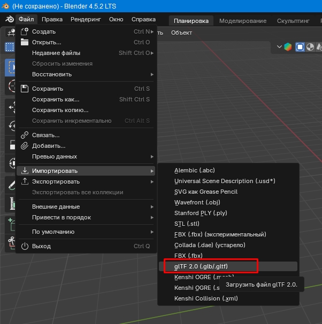Click the export arrow icon beside Экспортировать
The height and width of the screenshot is (324, 322).
(x=25, y=181)
